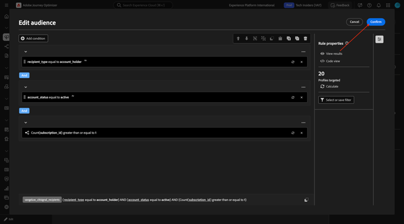Click the expand all toolbar icon
Screen dimensions: 404x224
point(289,38)
